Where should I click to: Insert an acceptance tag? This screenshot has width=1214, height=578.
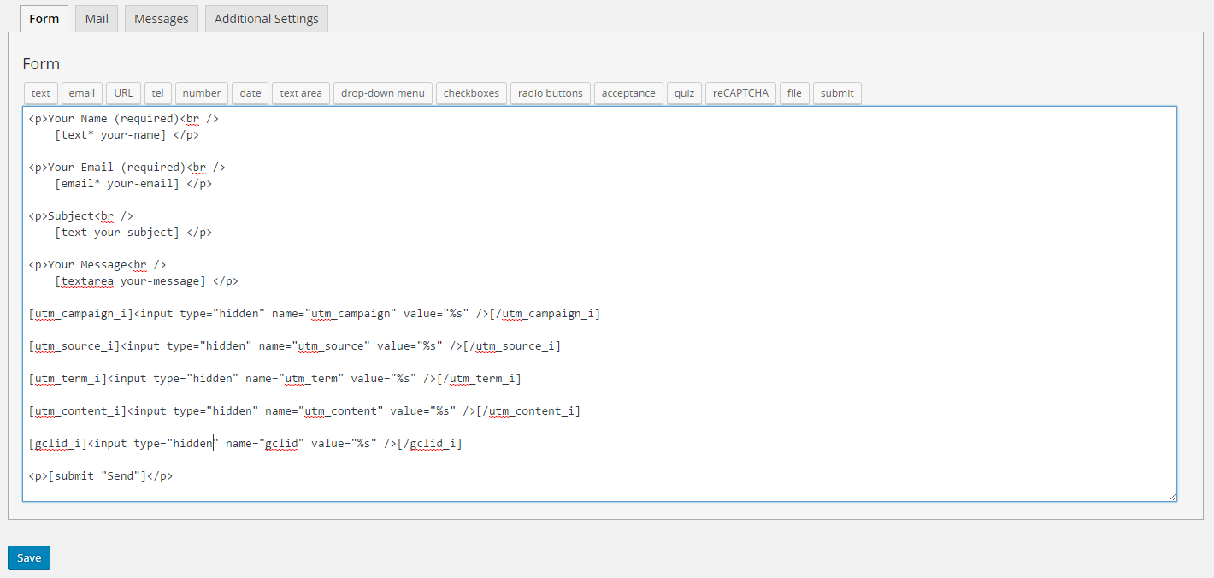(628, 93)
